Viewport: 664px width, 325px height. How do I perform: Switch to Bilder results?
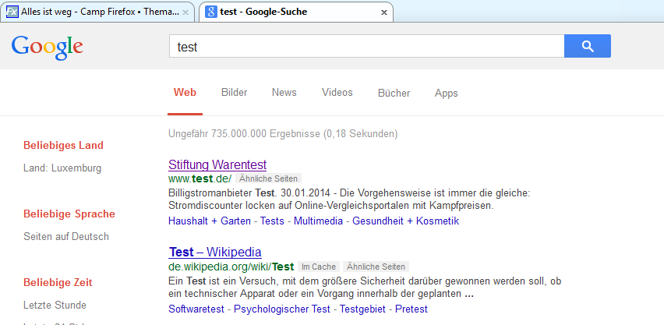pos(234,93)
